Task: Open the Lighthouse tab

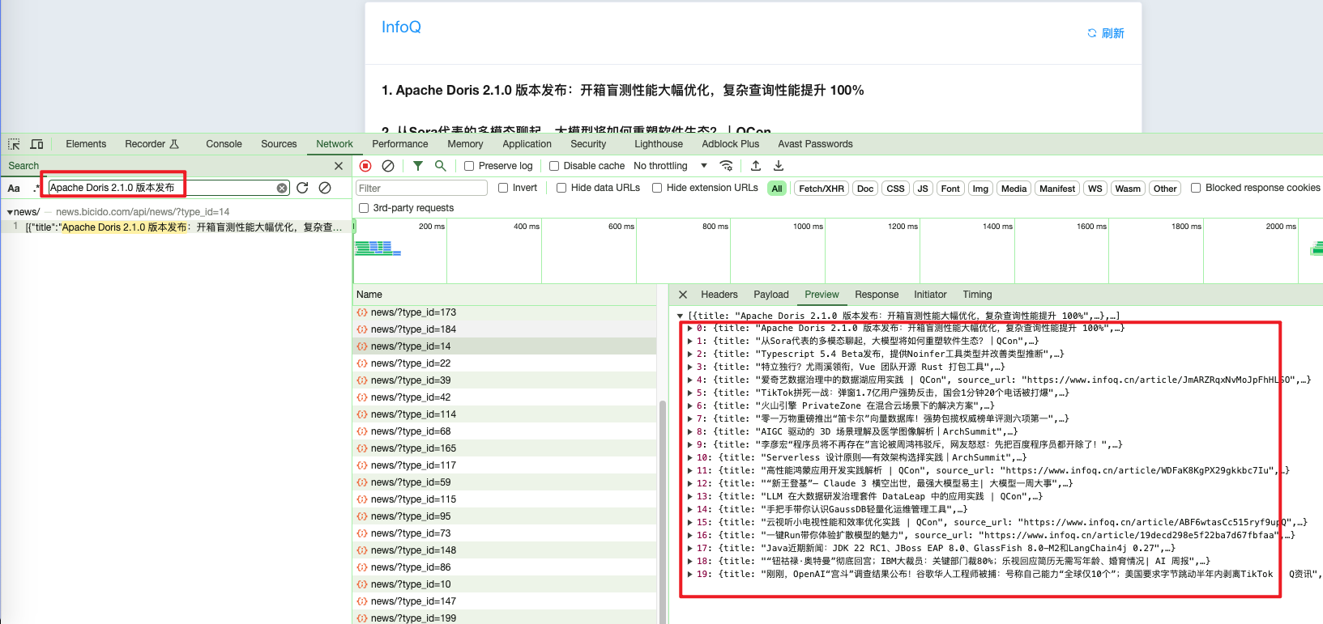Action: tap(659, 144)
